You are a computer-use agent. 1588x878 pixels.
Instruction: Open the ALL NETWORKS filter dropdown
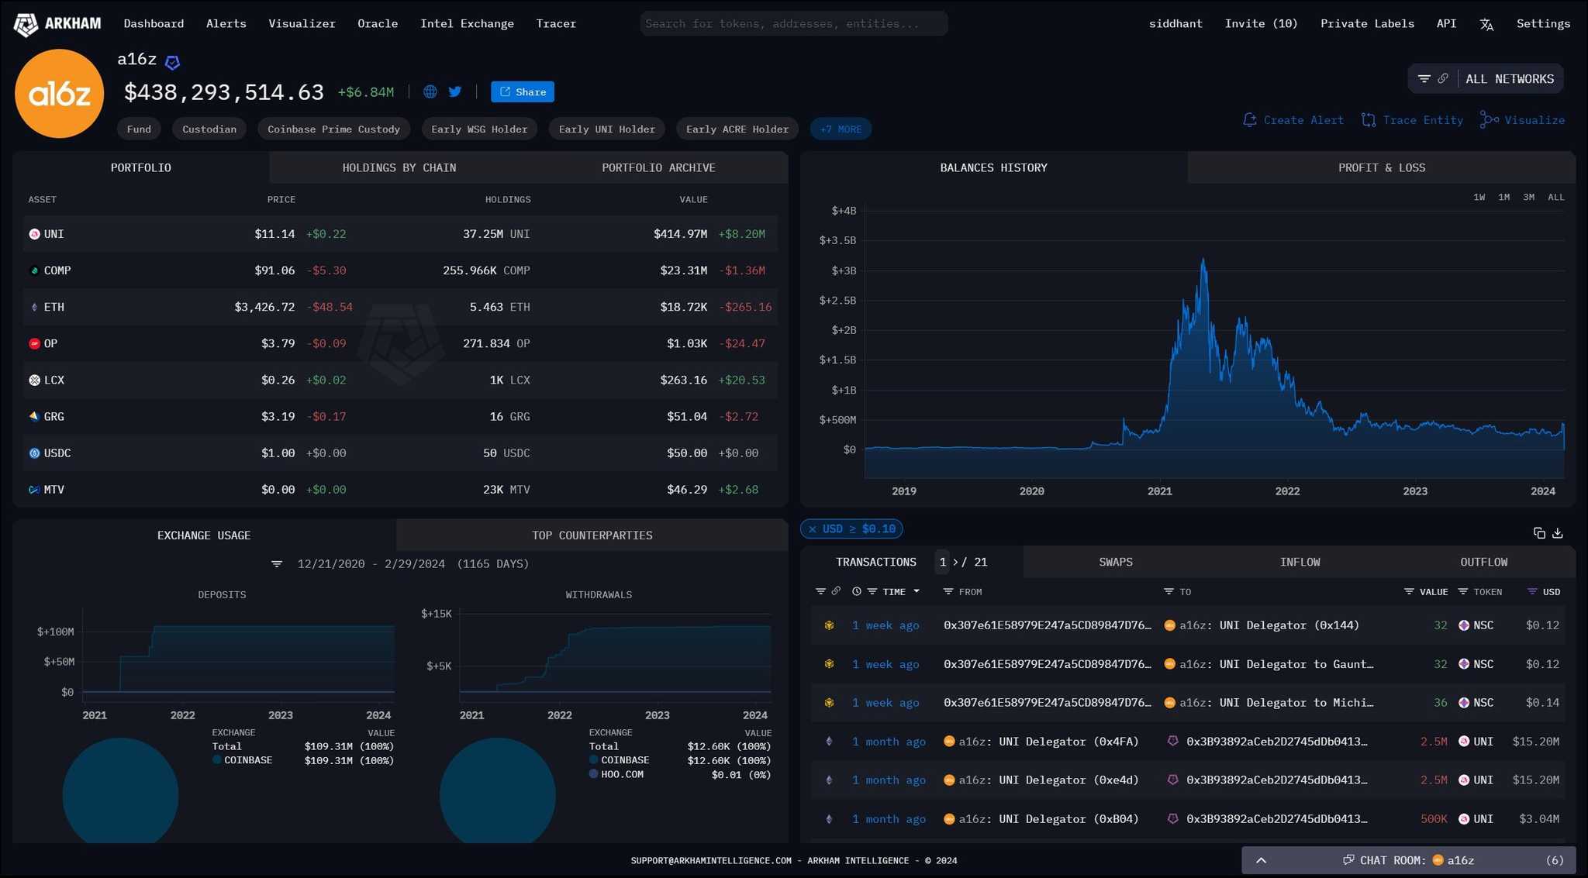click(x=1509, y=79)
